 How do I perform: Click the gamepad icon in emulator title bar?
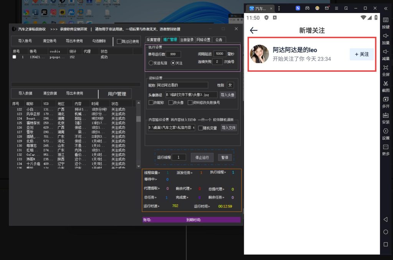307,8
